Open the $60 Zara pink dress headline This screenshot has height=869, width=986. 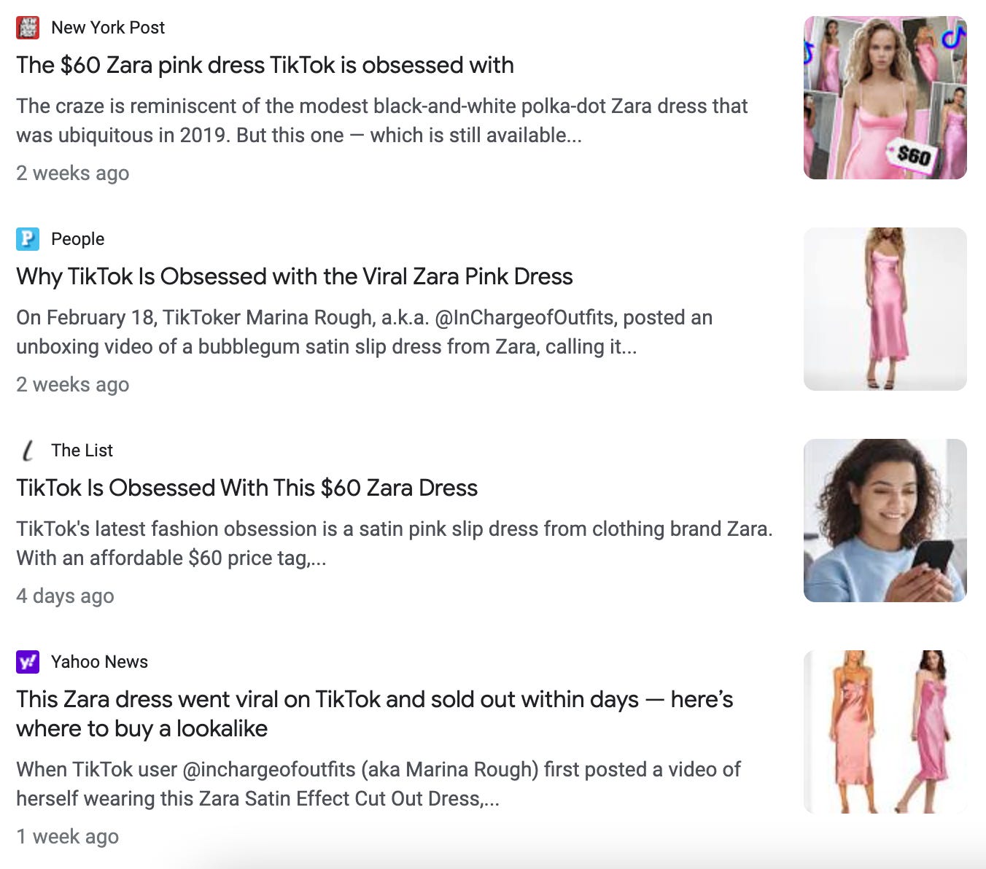coord(265,65)
